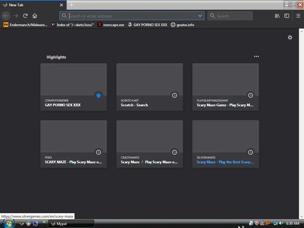The width and height of the screenshot is (304, 228).
Task: Click the orange magnifier tray icon
Action: click(x=267, y=223)
